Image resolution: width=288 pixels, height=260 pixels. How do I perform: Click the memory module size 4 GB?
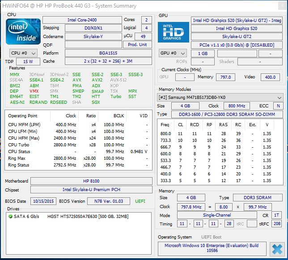(185, 106)
